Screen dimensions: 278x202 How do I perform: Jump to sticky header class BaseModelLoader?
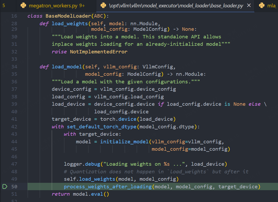click(68, 16)
